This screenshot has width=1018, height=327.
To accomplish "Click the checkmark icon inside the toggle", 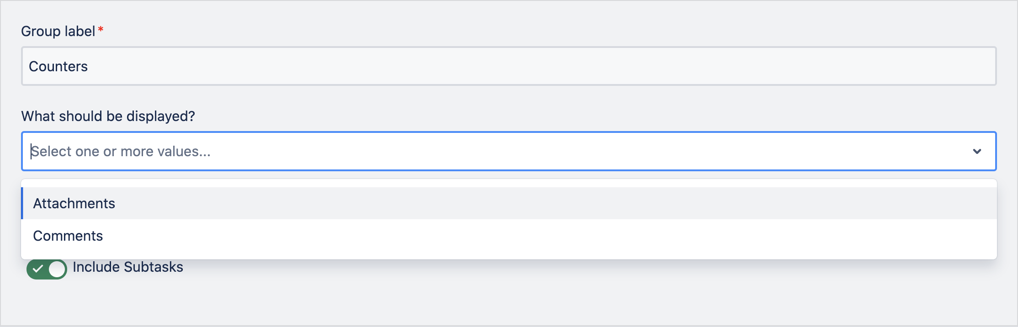I will (x=38, y=269).
